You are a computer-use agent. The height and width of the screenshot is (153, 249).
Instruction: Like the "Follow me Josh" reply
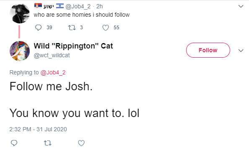pyautogui.click(x=81, y=143)
